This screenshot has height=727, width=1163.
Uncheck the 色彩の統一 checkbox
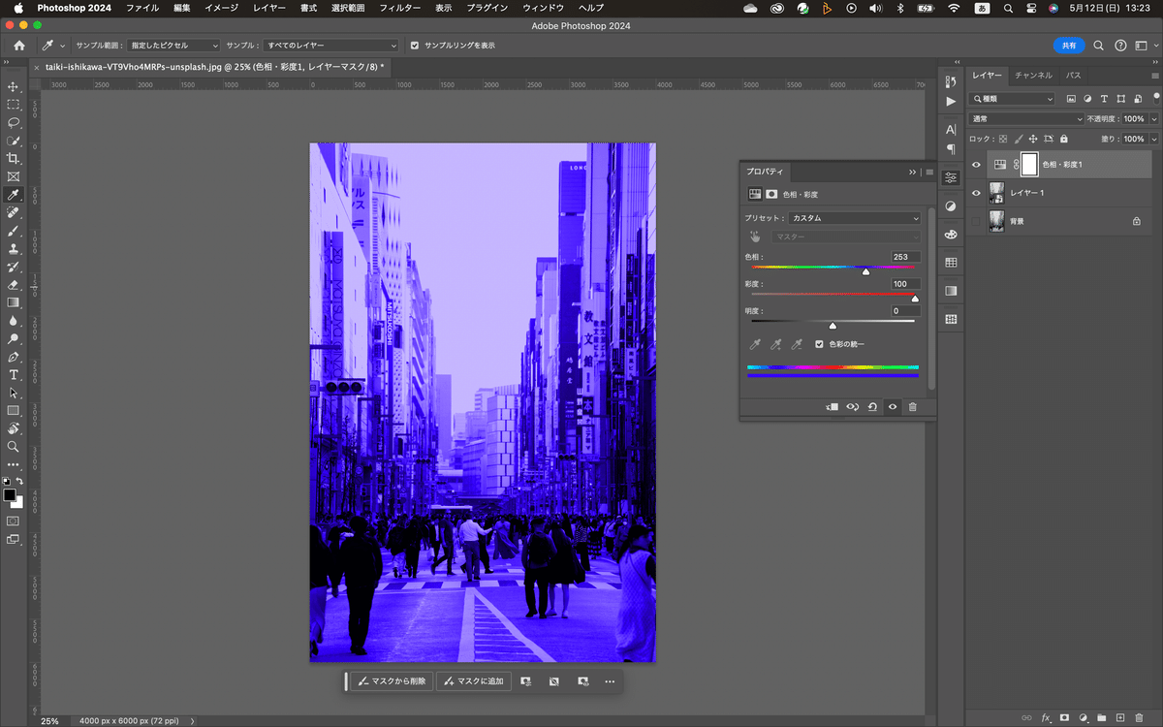[x=820, y=344]
